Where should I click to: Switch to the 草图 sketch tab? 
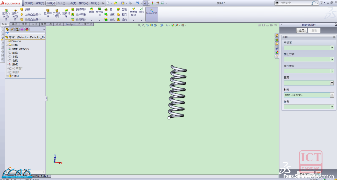[15, 24]
